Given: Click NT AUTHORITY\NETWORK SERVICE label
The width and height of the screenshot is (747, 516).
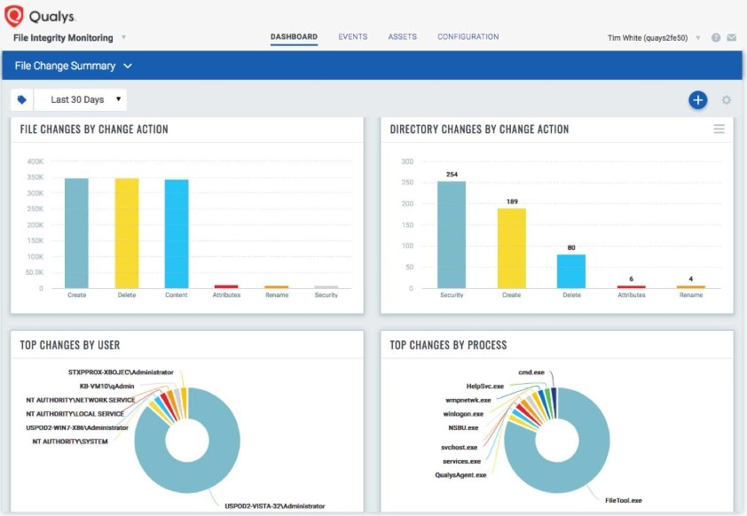Looking at the screenshot, I should pyautogui.click(x=81, y=400).
